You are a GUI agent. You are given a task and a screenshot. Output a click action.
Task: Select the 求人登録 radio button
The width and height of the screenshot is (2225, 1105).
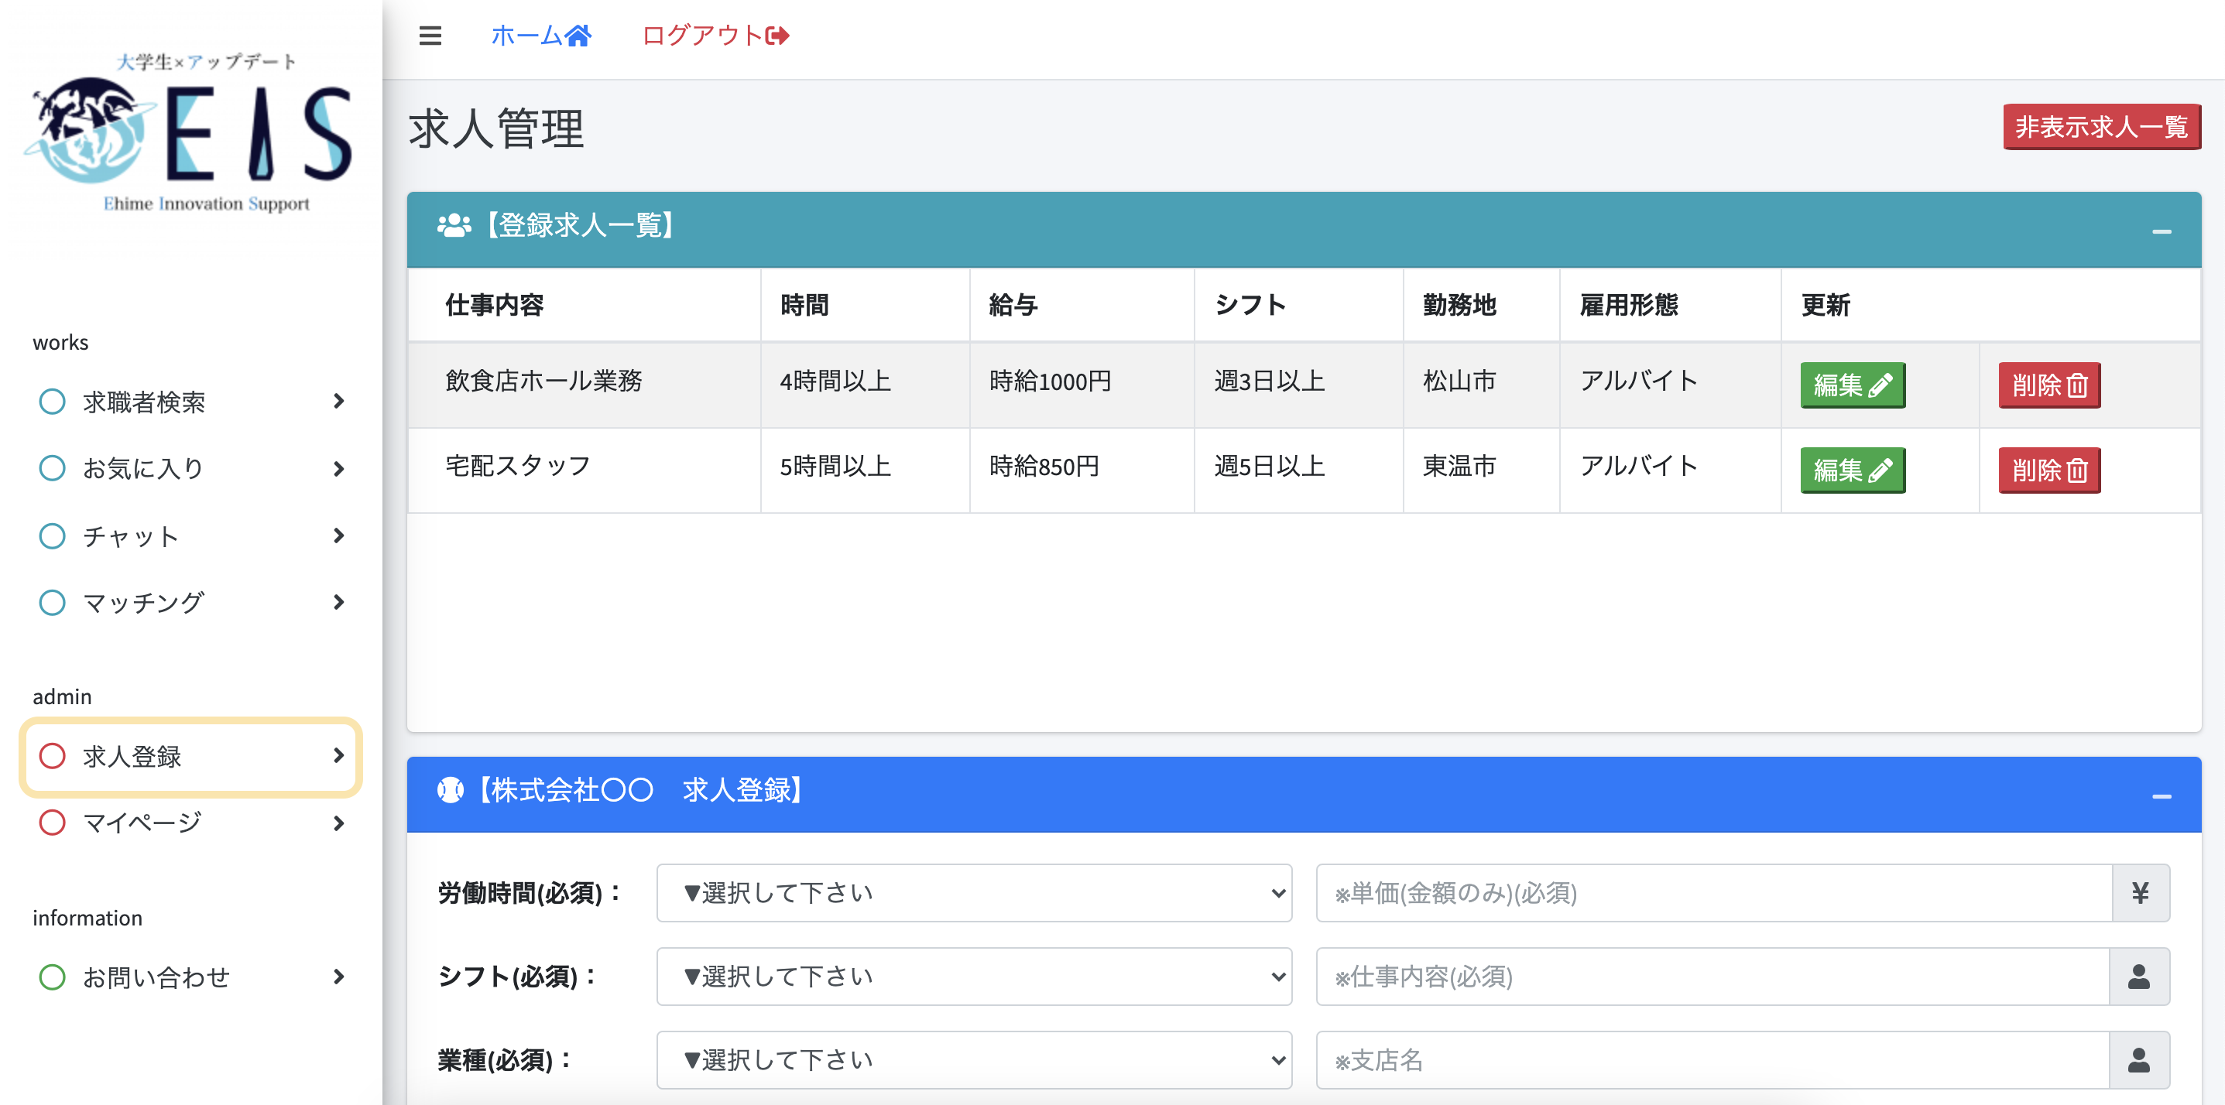tap(52, 757)
